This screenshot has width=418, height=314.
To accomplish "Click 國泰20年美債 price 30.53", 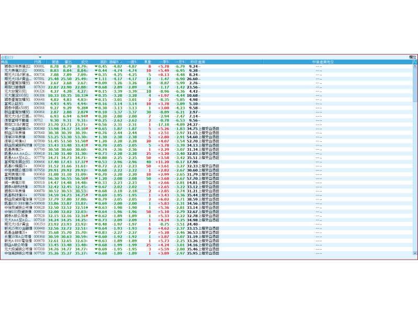I will click(81, 191).
